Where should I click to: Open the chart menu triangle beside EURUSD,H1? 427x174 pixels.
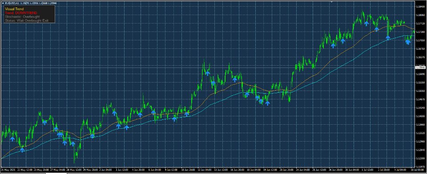(3, 3)
